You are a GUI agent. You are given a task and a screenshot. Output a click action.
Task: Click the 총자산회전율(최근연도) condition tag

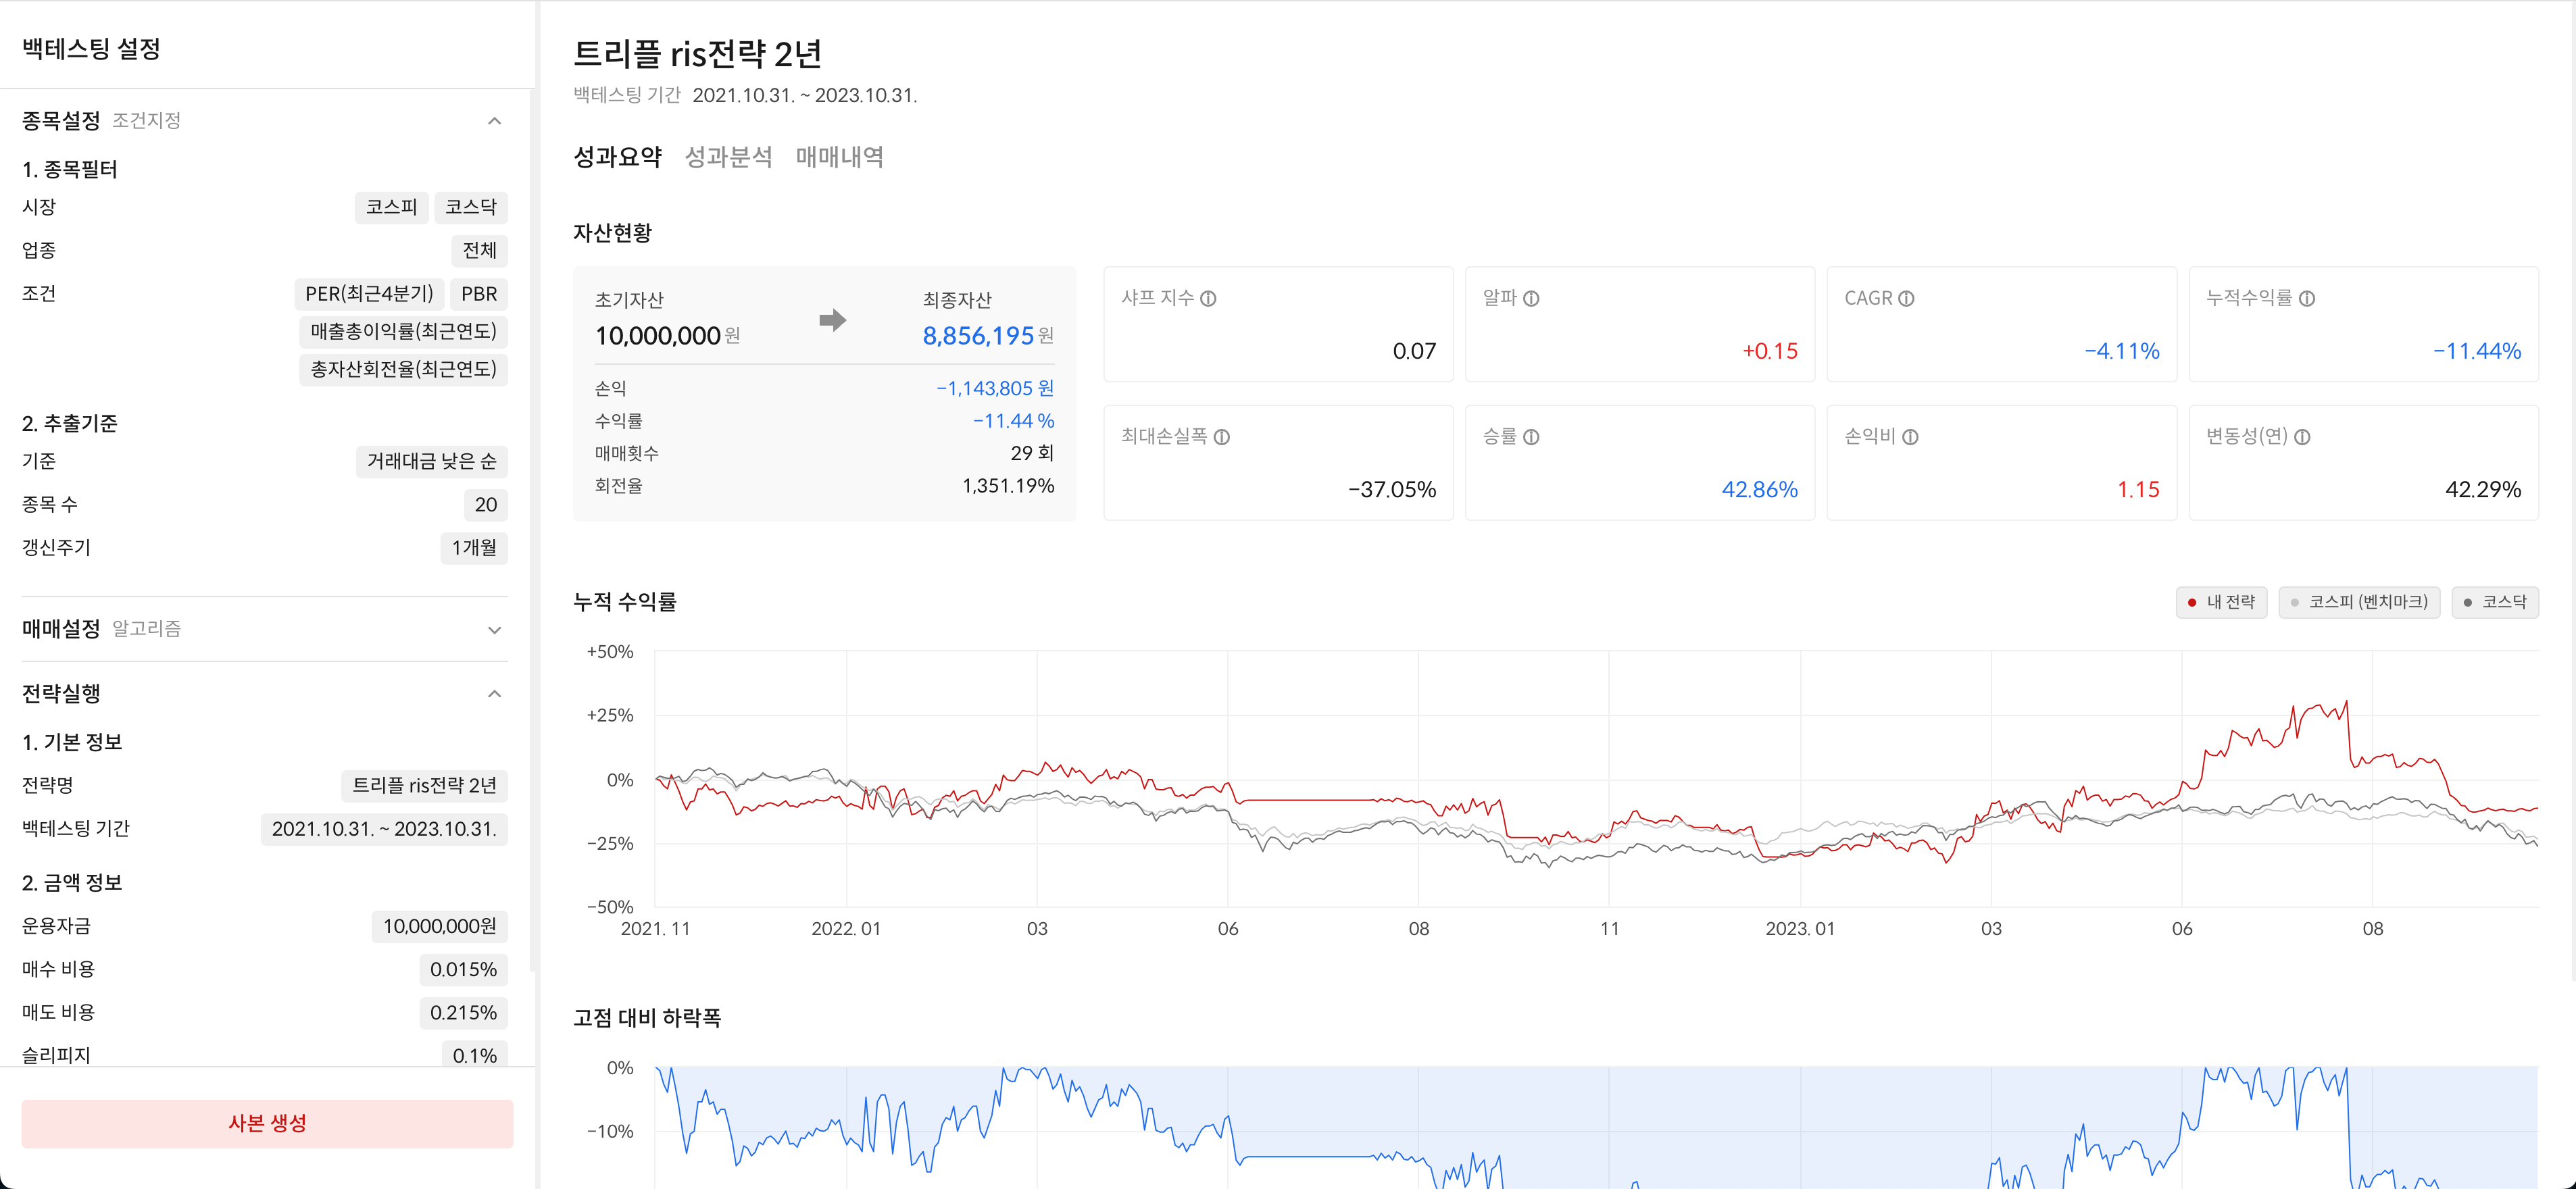click(x=403, y=369)
